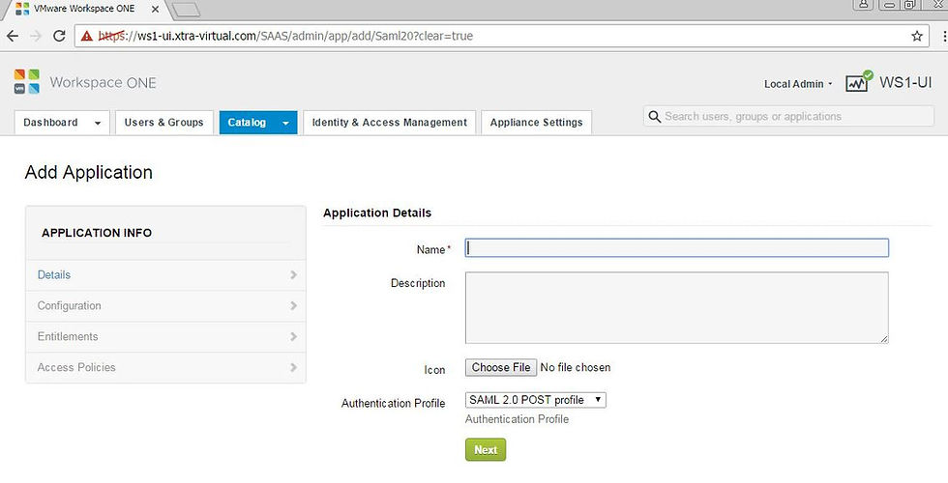Click into the Name text field
Viewport: 948px width, 483px height.
pos(676,248)
